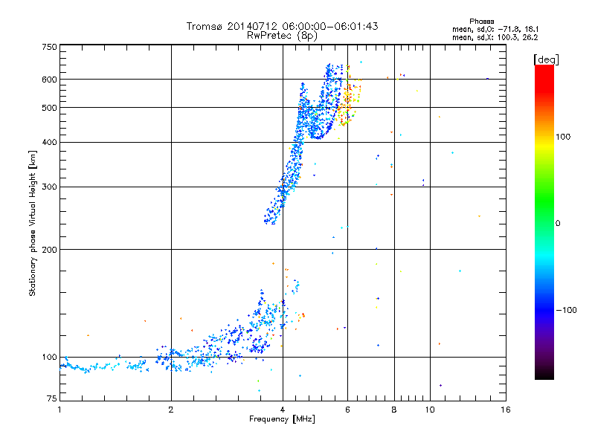Click the x-axis label '8'
The height and width of the screenshot is (446, 595).
pyautogui.click(x=394, y=410)
